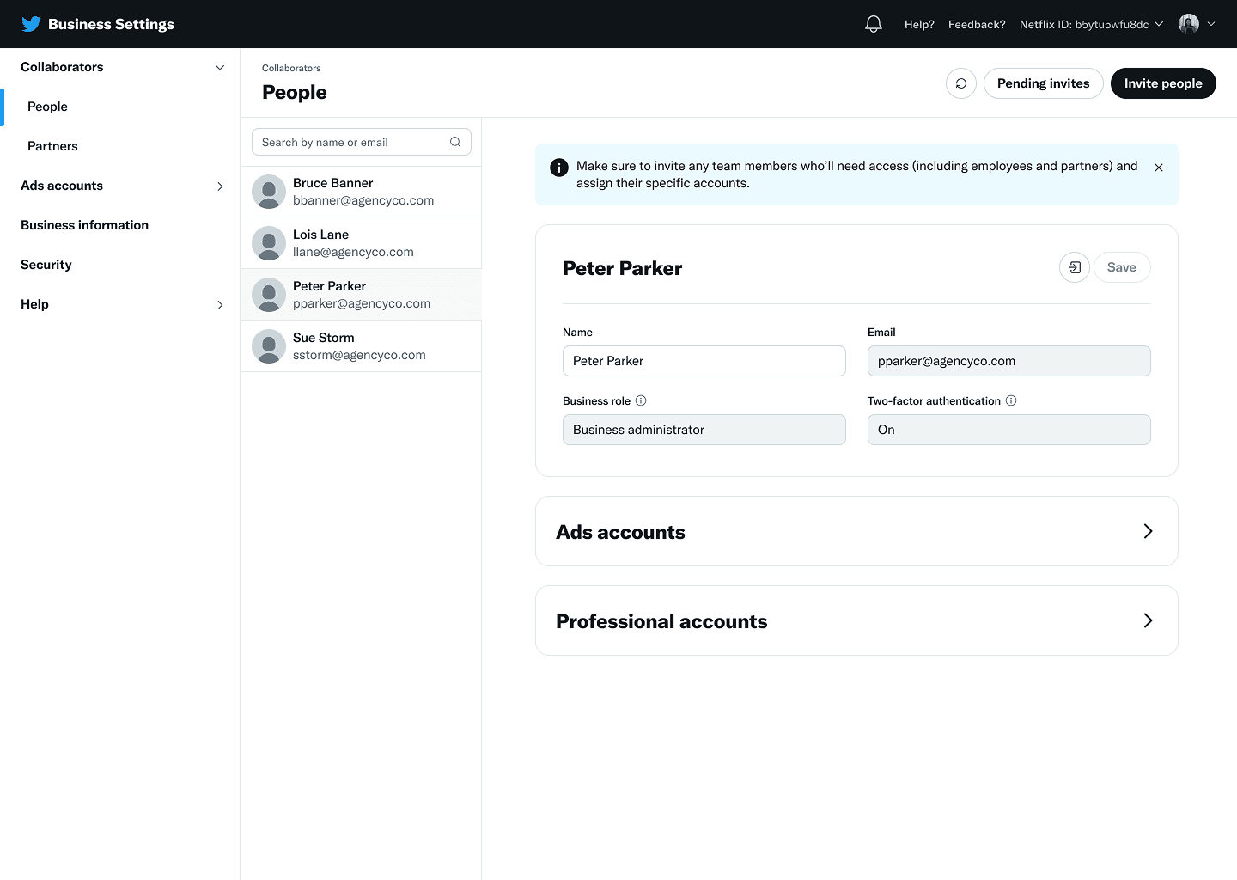
Task: Open notifications via the bell icon
Action: coord(873,23)
